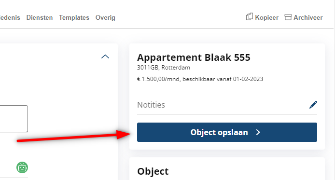Screen dimensions: 335x180
Task: Save via the Object opslaan button
Action: click(x=227, y=132)
